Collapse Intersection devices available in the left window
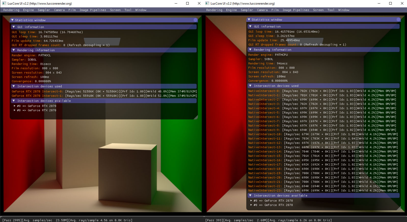The width and height of the screenshot is (407, 222). pyautogui.click(x=14, y=101)
